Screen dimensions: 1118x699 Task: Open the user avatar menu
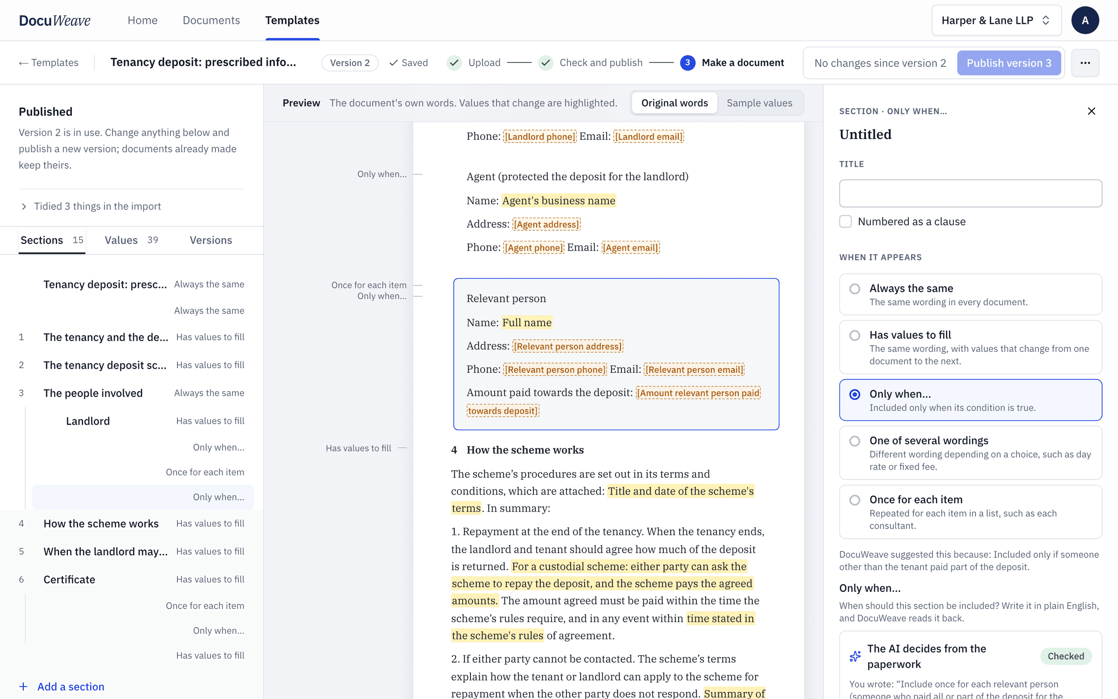point(1085,21)
